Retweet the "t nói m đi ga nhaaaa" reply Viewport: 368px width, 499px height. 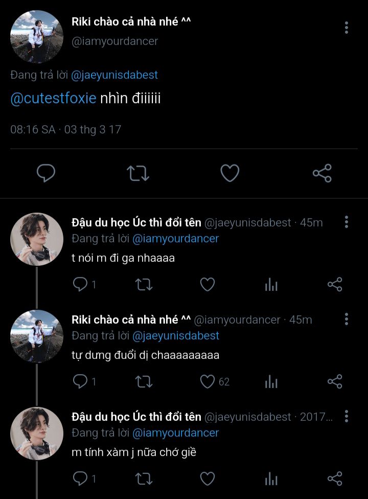pyautogui.click(x=144, y=284)
